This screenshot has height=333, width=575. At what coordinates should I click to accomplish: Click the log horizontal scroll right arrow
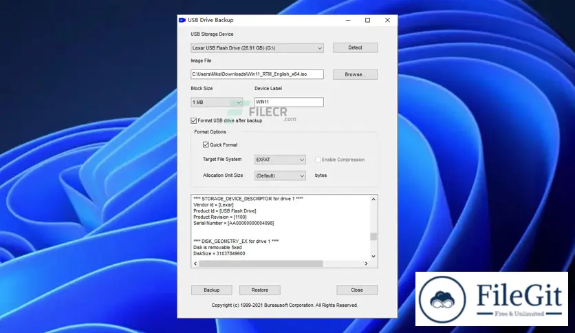pyautogui.click(x=366, y=264)
